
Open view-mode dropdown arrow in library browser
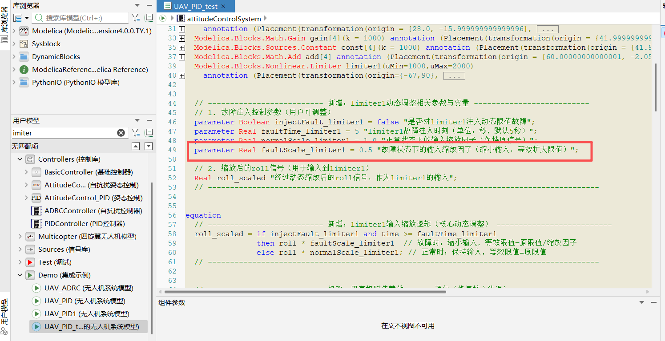click(x=27, y=18)
